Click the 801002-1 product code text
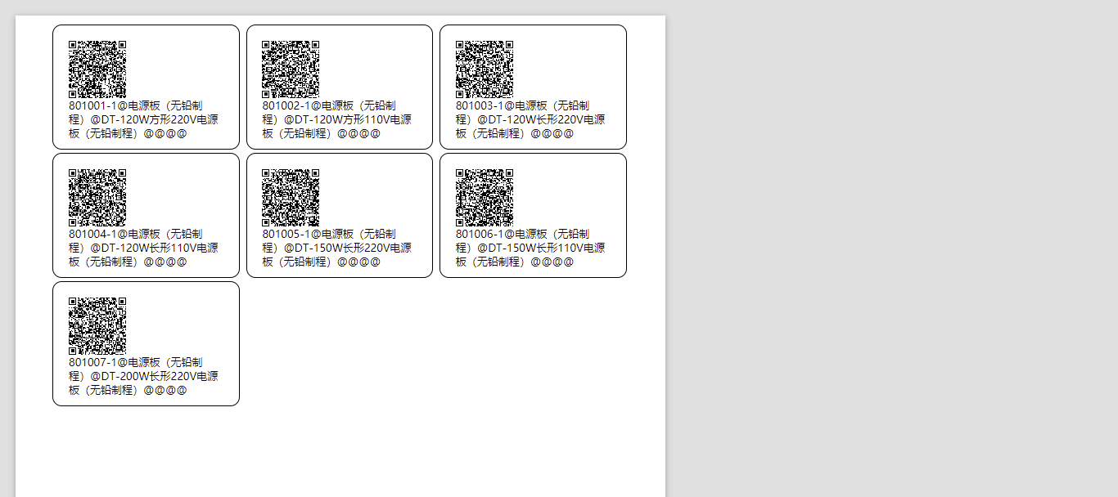 click(x=286, y=105)
